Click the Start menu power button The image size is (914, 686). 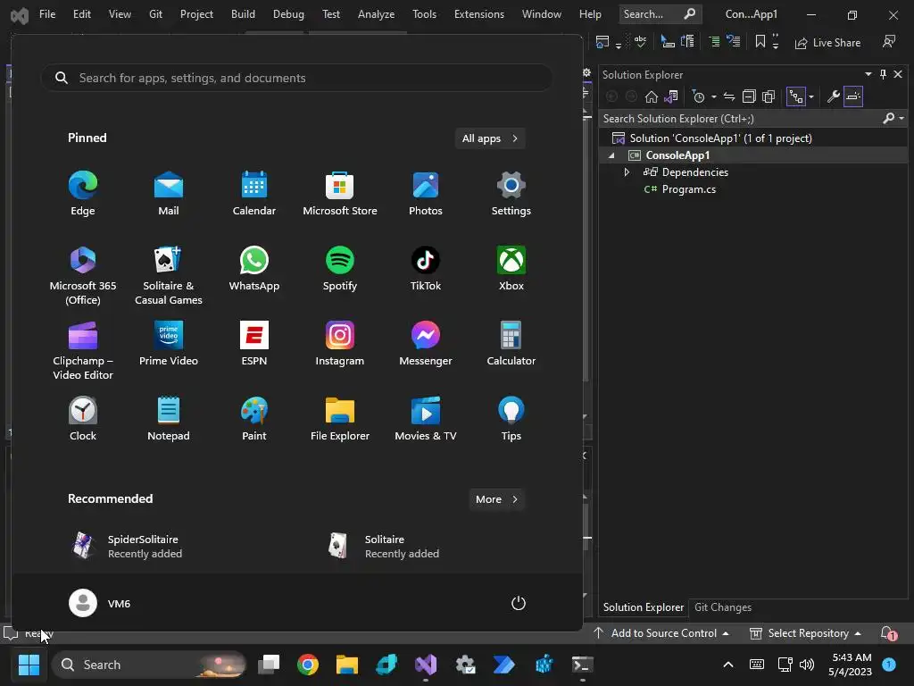519,603
